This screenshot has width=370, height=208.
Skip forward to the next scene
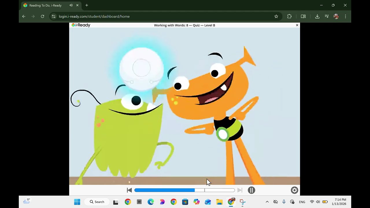(240, 190)
